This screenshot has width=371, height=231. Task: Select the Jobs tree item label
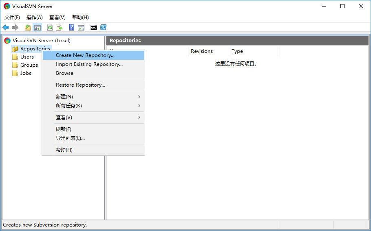pyautogui.click(x=26, y=73)
